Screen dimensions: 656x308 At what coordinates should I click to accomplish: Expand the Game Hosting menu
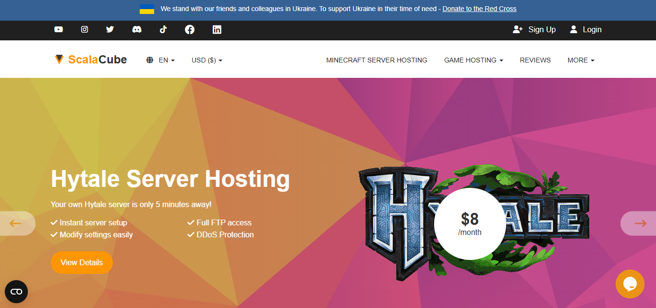point(474,60)
